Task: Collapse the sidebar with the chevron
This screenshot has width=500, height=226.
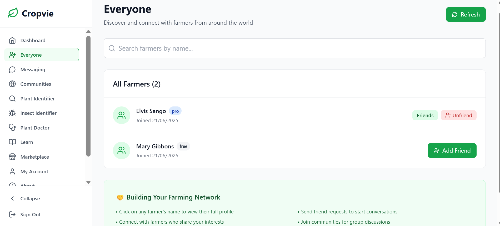Action: pos(12,198)
